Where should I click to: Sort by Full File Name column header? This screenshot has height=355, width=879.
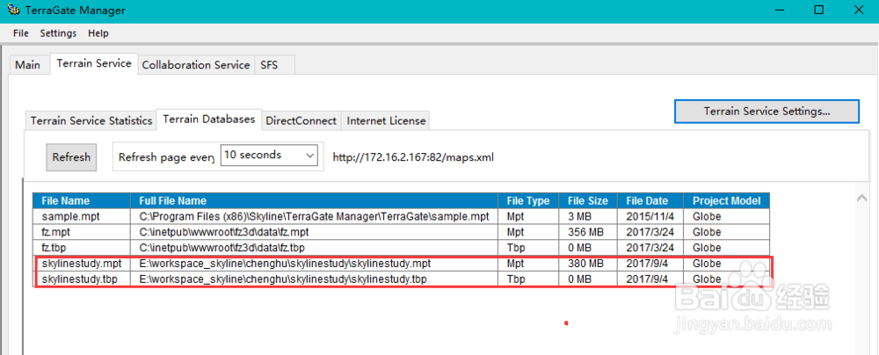click(314, 200)
